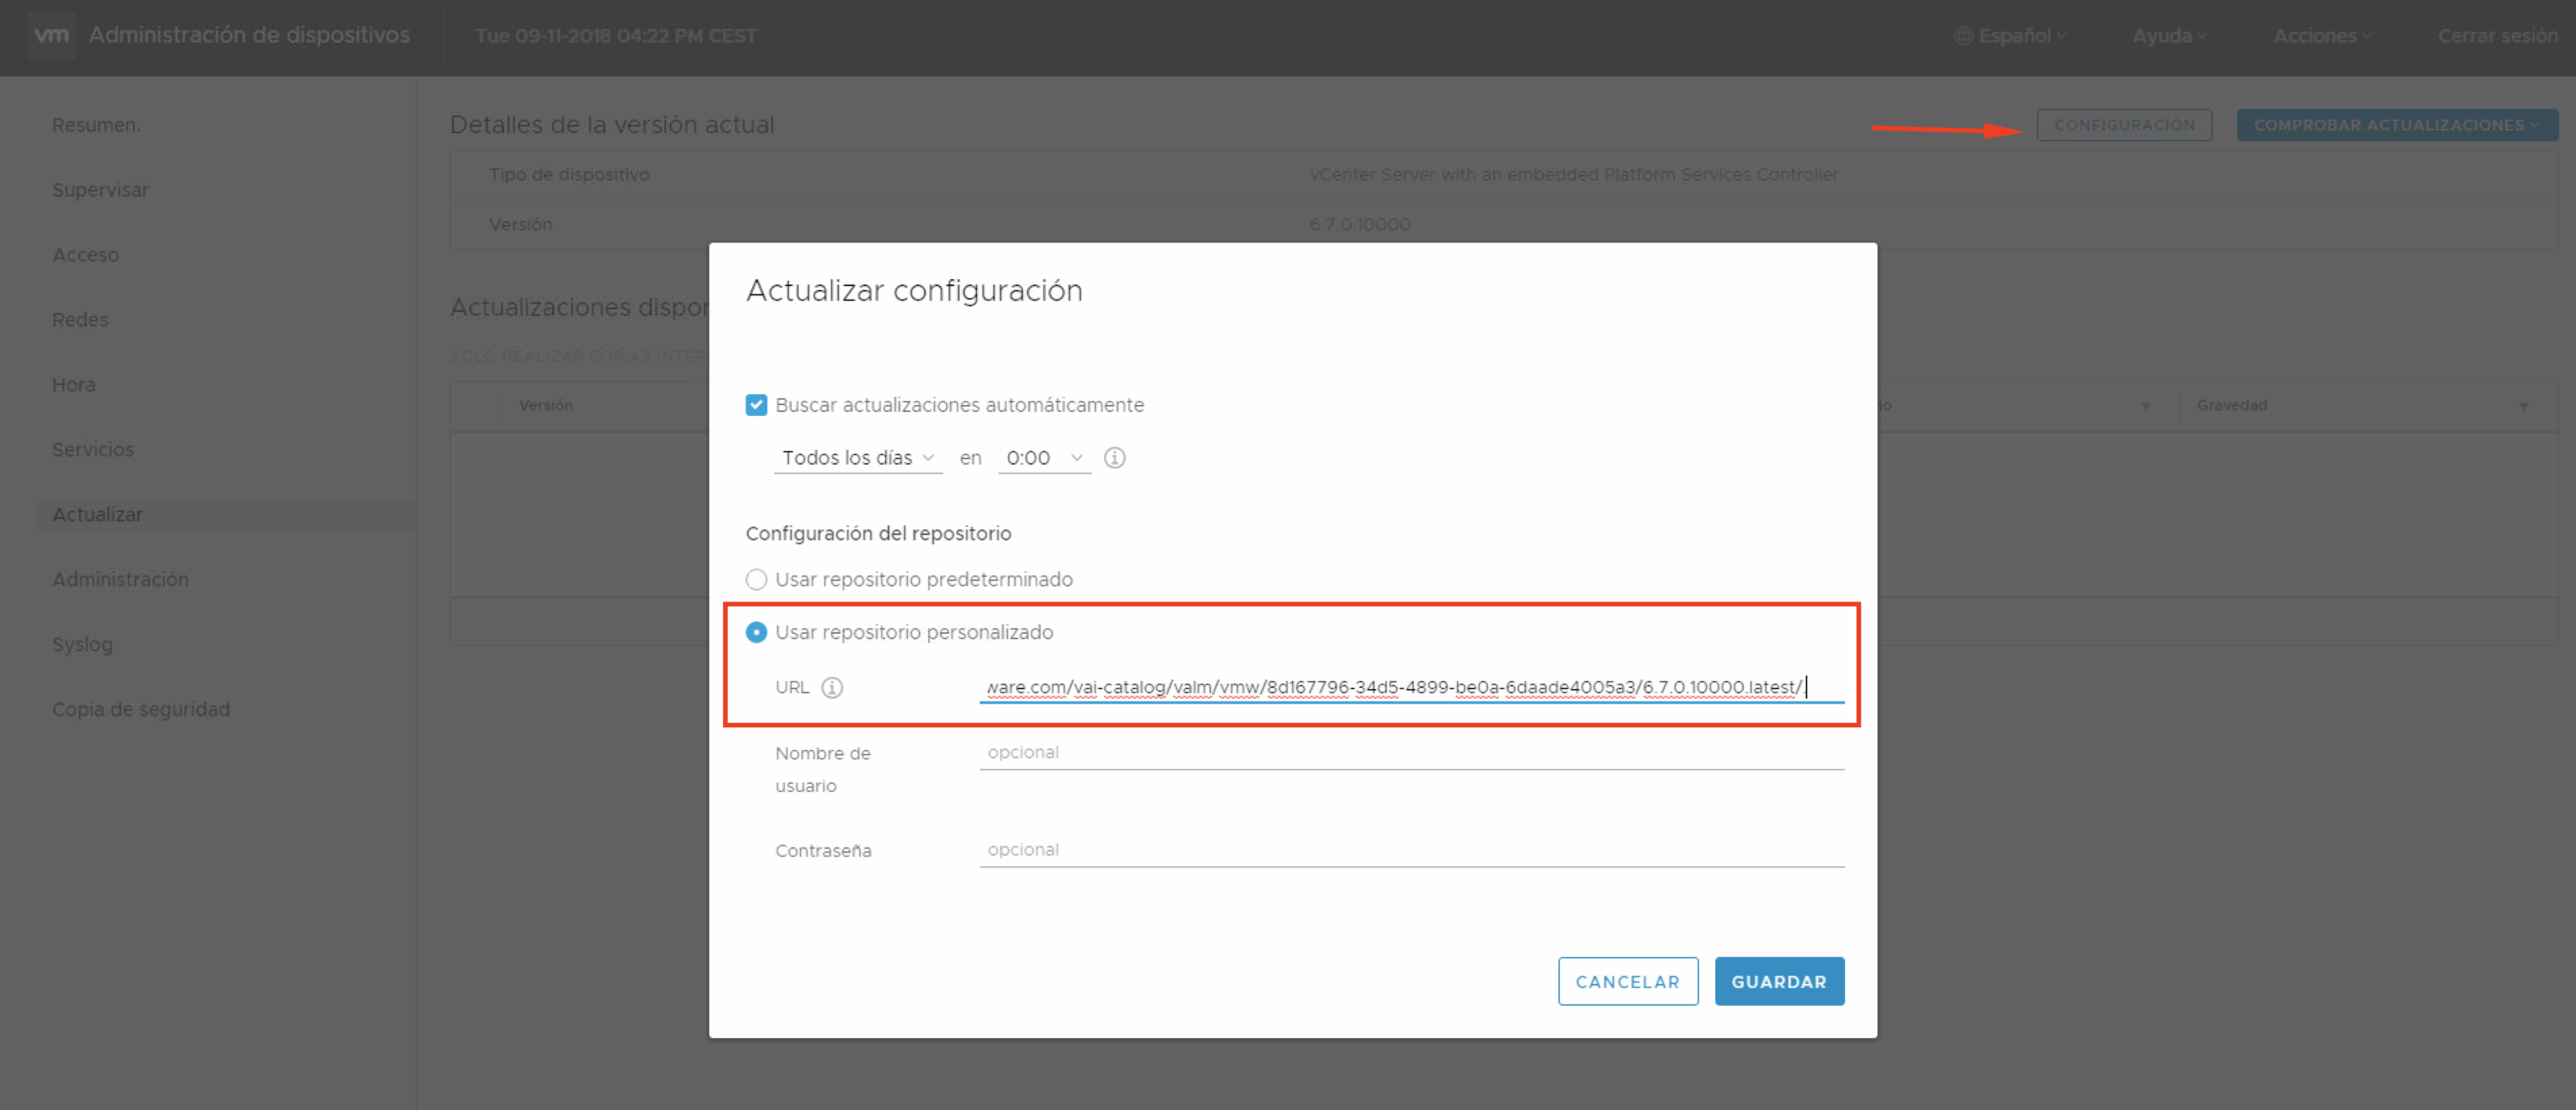Click the VMware logo icon
Image resolution: width=2576 pixels, height=1110 pixels.
(x=51, y=35)
